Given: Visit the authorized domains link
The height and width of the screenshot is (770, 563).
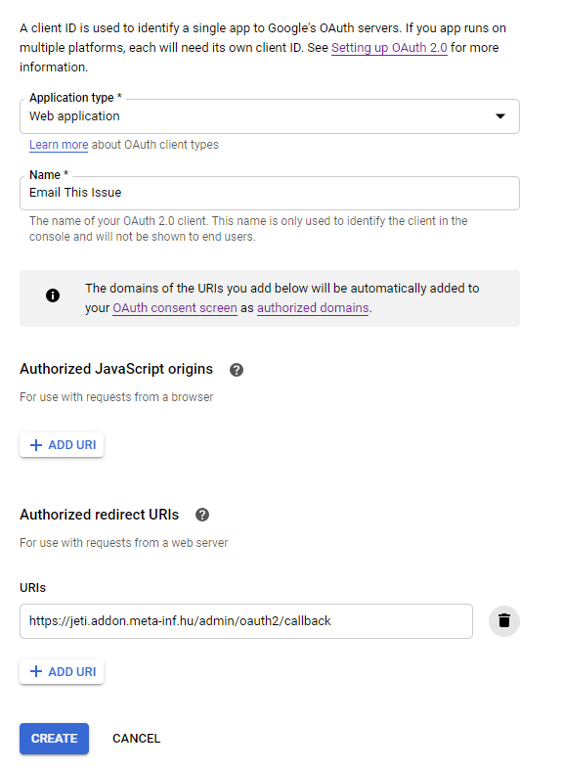Looking at the screenshot, I should (313, 308).
